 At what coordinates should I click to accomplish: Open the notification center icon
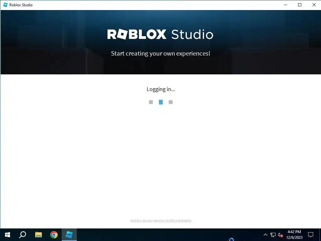click(x=311, y=235)
